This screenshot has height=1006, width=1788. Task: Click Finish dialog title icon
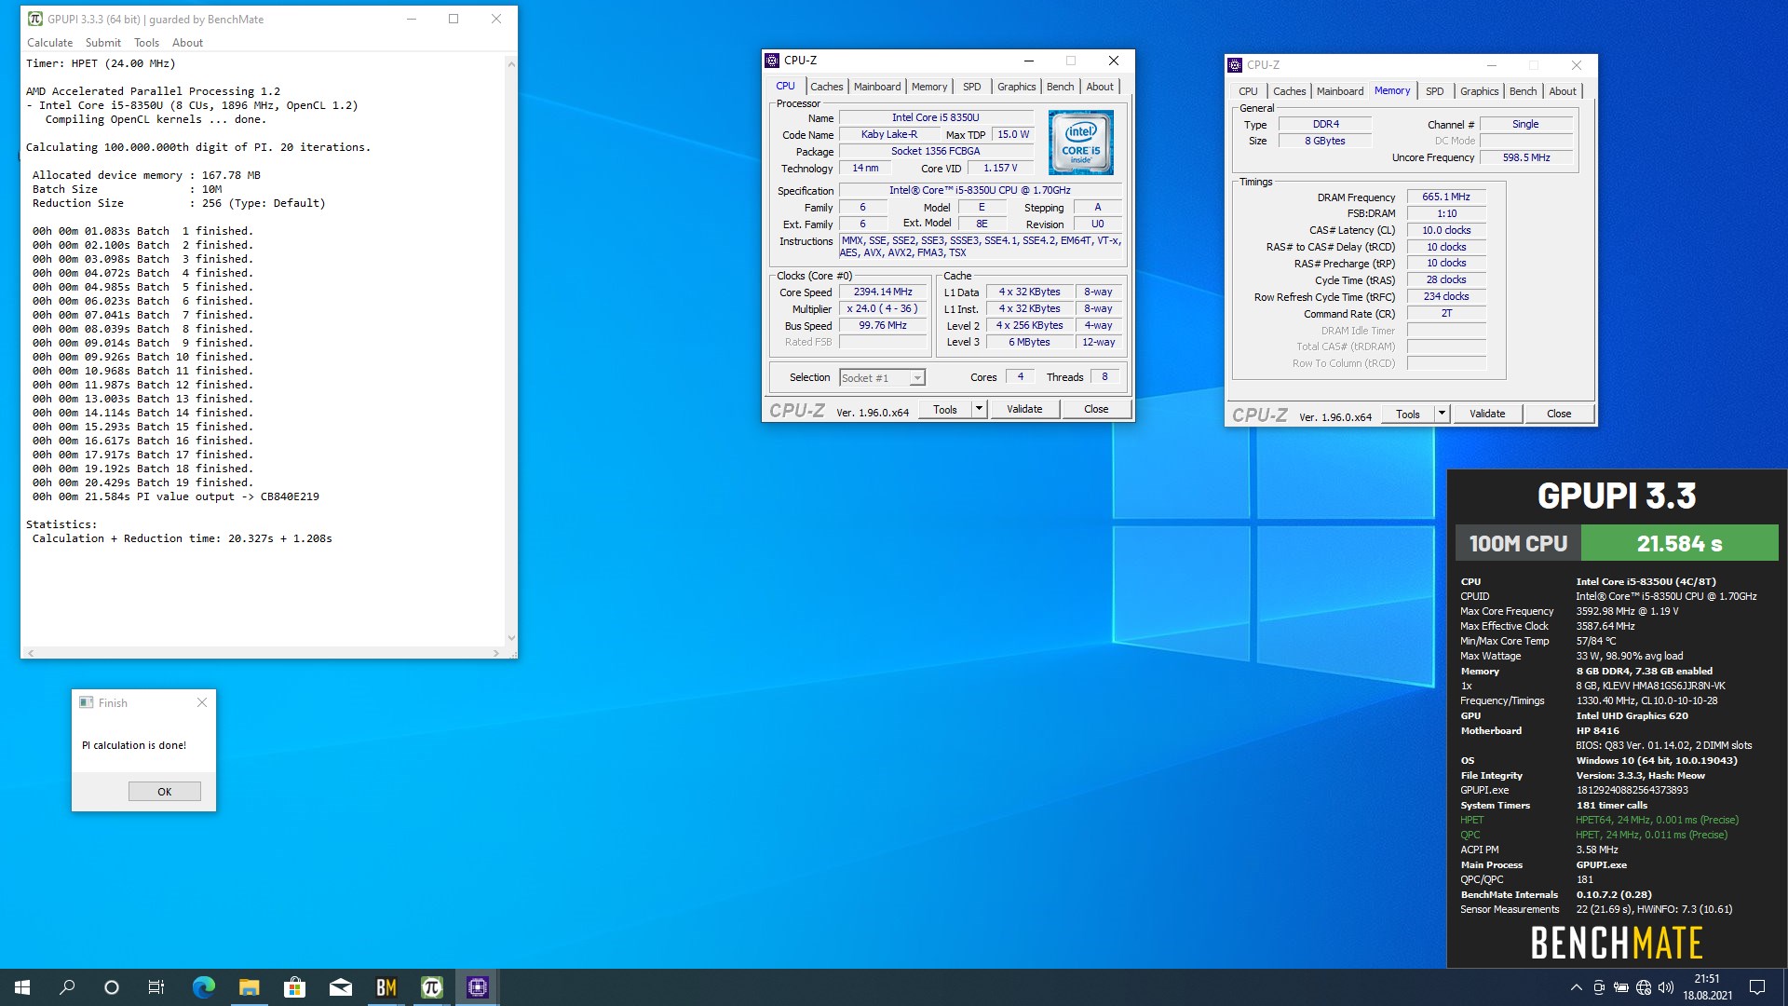pos(86,702)
